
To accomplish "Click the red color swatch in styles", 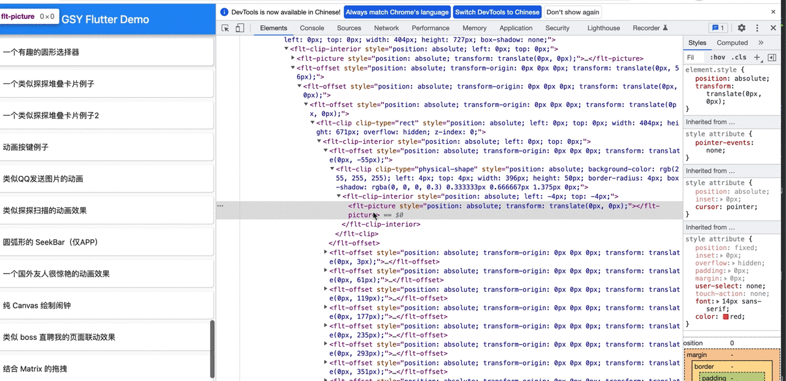I will (726, 317).
